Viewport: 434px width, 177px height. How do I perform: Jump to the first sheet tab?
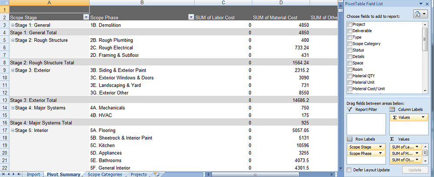point(4,174)
